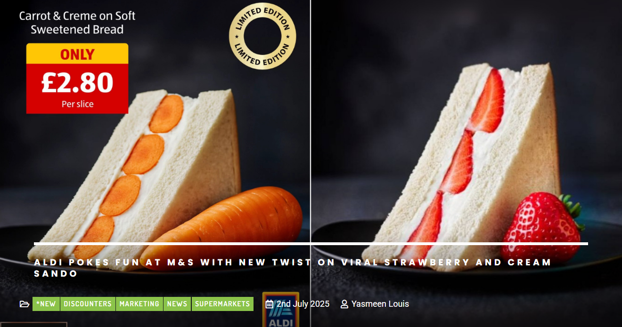
Task: Click the red £2.80 price tag
Action: pos(77,88)
